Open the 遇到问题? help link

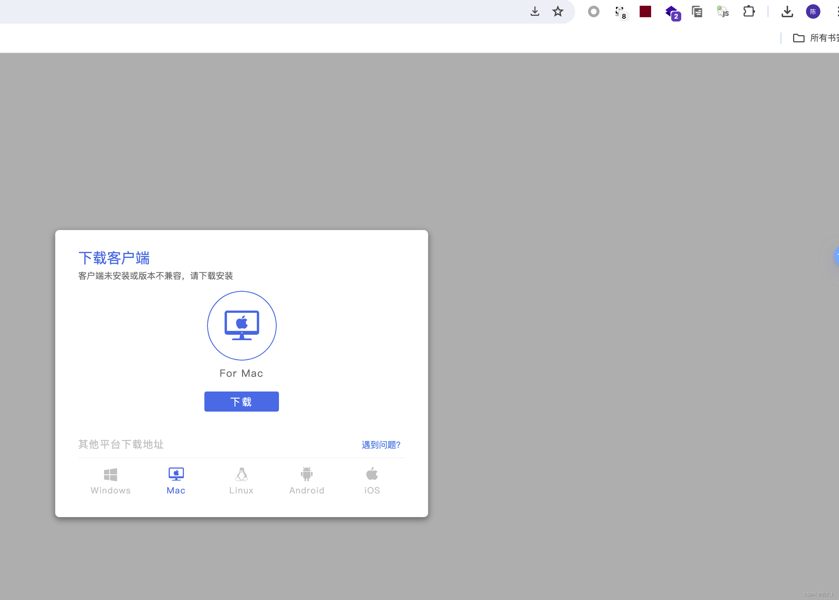click(381, 445)
